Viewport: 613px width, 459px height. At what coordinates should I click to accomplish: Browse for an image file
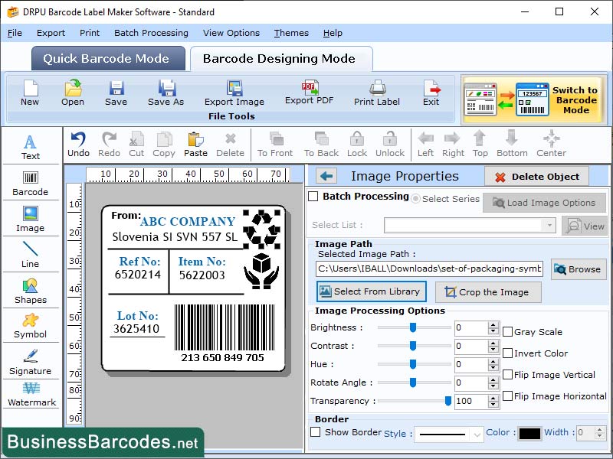click(x=579, y=269)
